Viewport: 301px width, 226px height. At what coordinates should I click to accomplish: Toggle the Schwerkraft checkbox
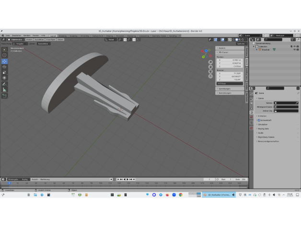(x=259, y=120)
